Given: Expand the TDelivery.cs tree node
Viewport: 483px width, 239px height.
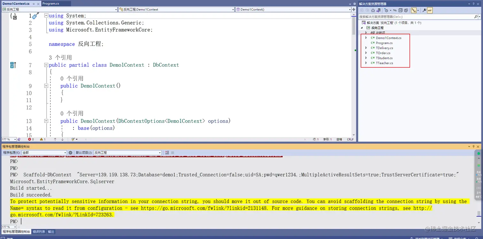Looking at the screenshot, I should click(x=366, y=48).
